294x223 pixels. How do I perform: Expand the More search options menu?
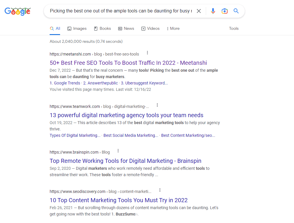coord(173,28)
